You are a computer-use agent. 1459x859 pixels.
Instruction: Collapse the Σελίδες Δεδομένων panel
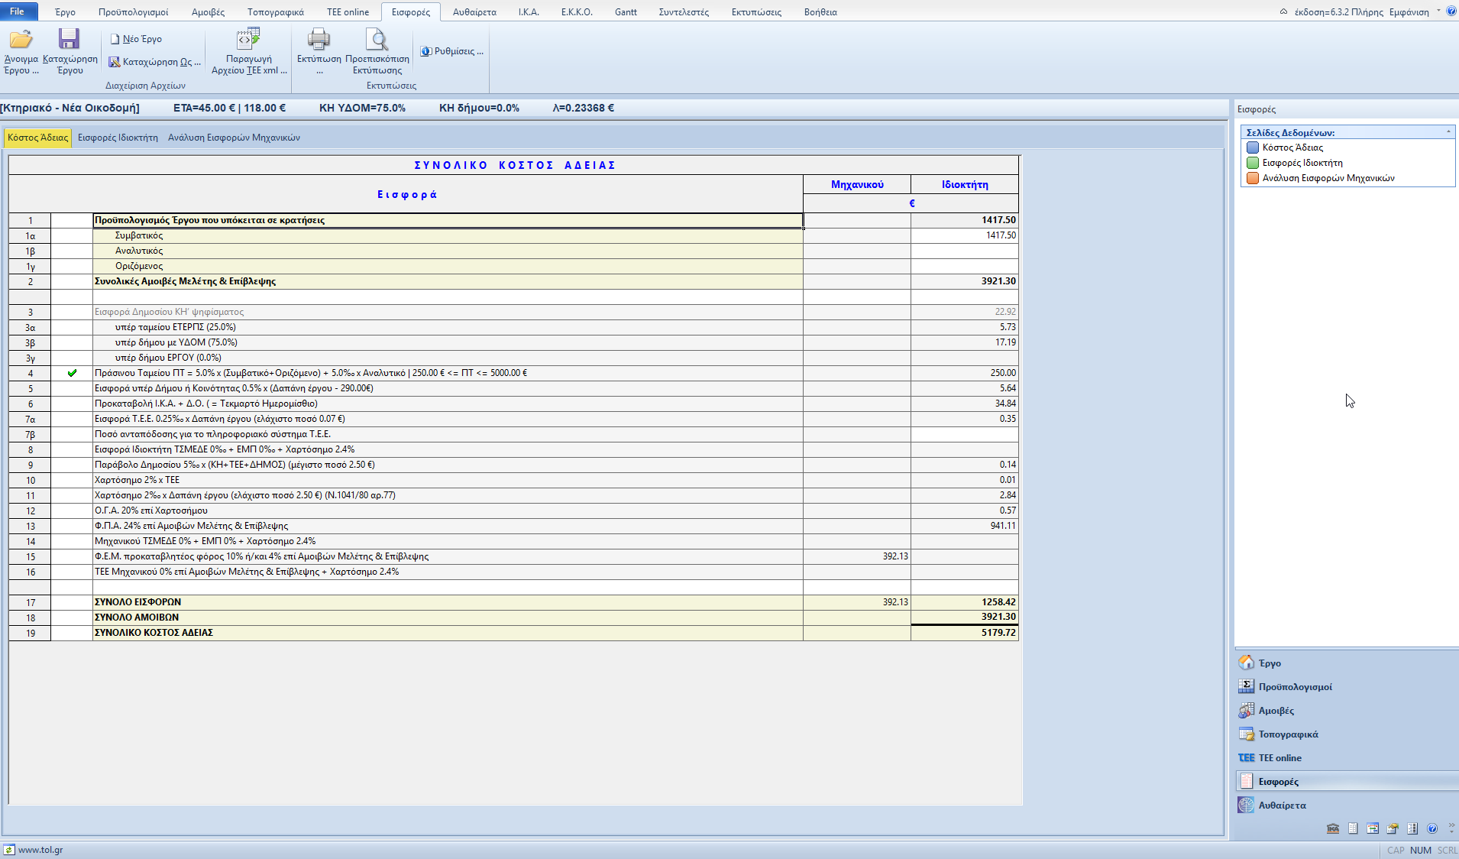pyautogui.click(x=1448, y=132)
